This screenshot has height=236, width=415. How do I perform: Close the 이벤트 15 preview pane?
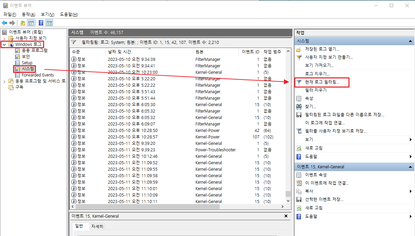point(286,216)
